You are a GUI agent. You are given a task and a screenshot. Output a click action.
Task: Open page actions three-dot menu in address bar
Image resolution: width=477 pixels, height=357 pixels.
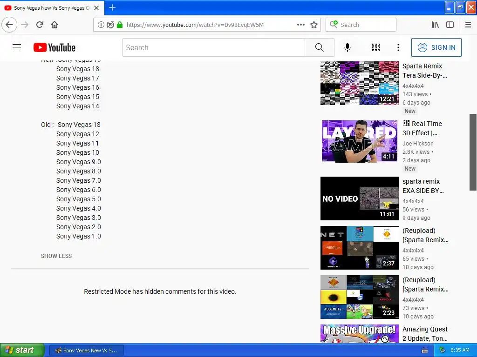[x=301, y=25]
